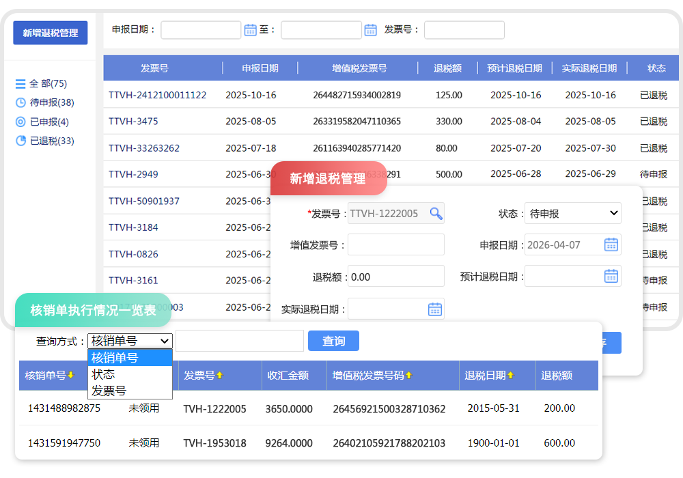Select 退税额 value 330.00
Screen dimensions: 683x478
click(449, 122)
